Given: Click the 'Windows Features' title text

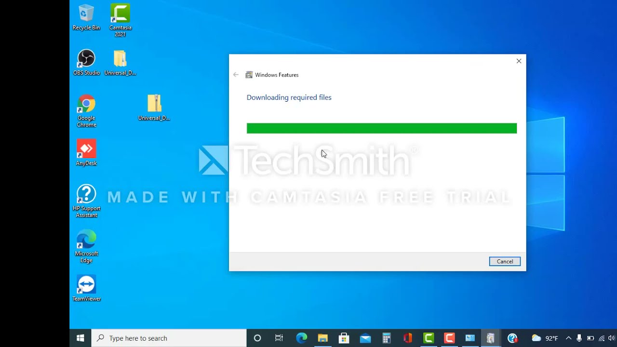Looking at the screenshot, I should pos(277,75).
